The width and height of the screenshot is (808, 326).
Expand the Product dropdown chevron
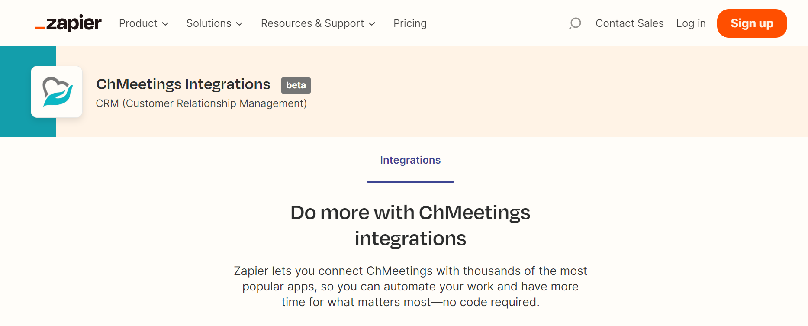pyautogui.click(x=165, y=24)
